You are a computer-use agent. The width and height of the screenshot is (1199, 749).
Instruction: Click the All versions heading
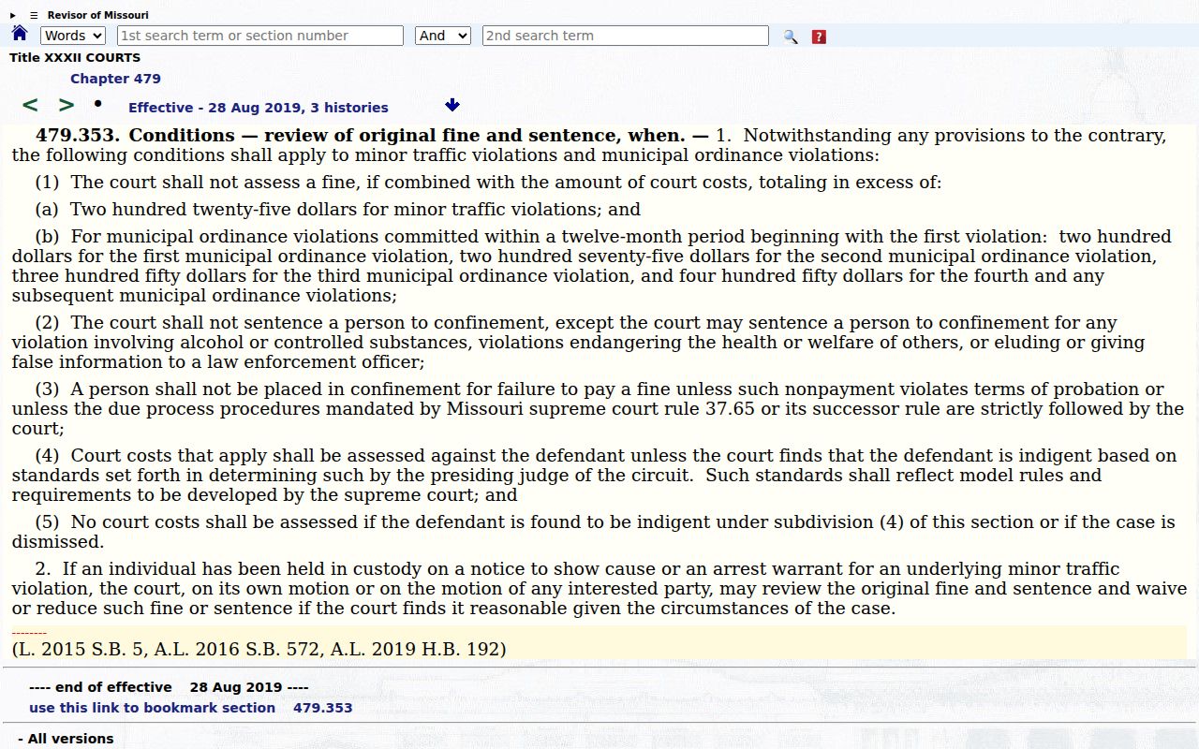pyautogui.click(x=66, y=739)
